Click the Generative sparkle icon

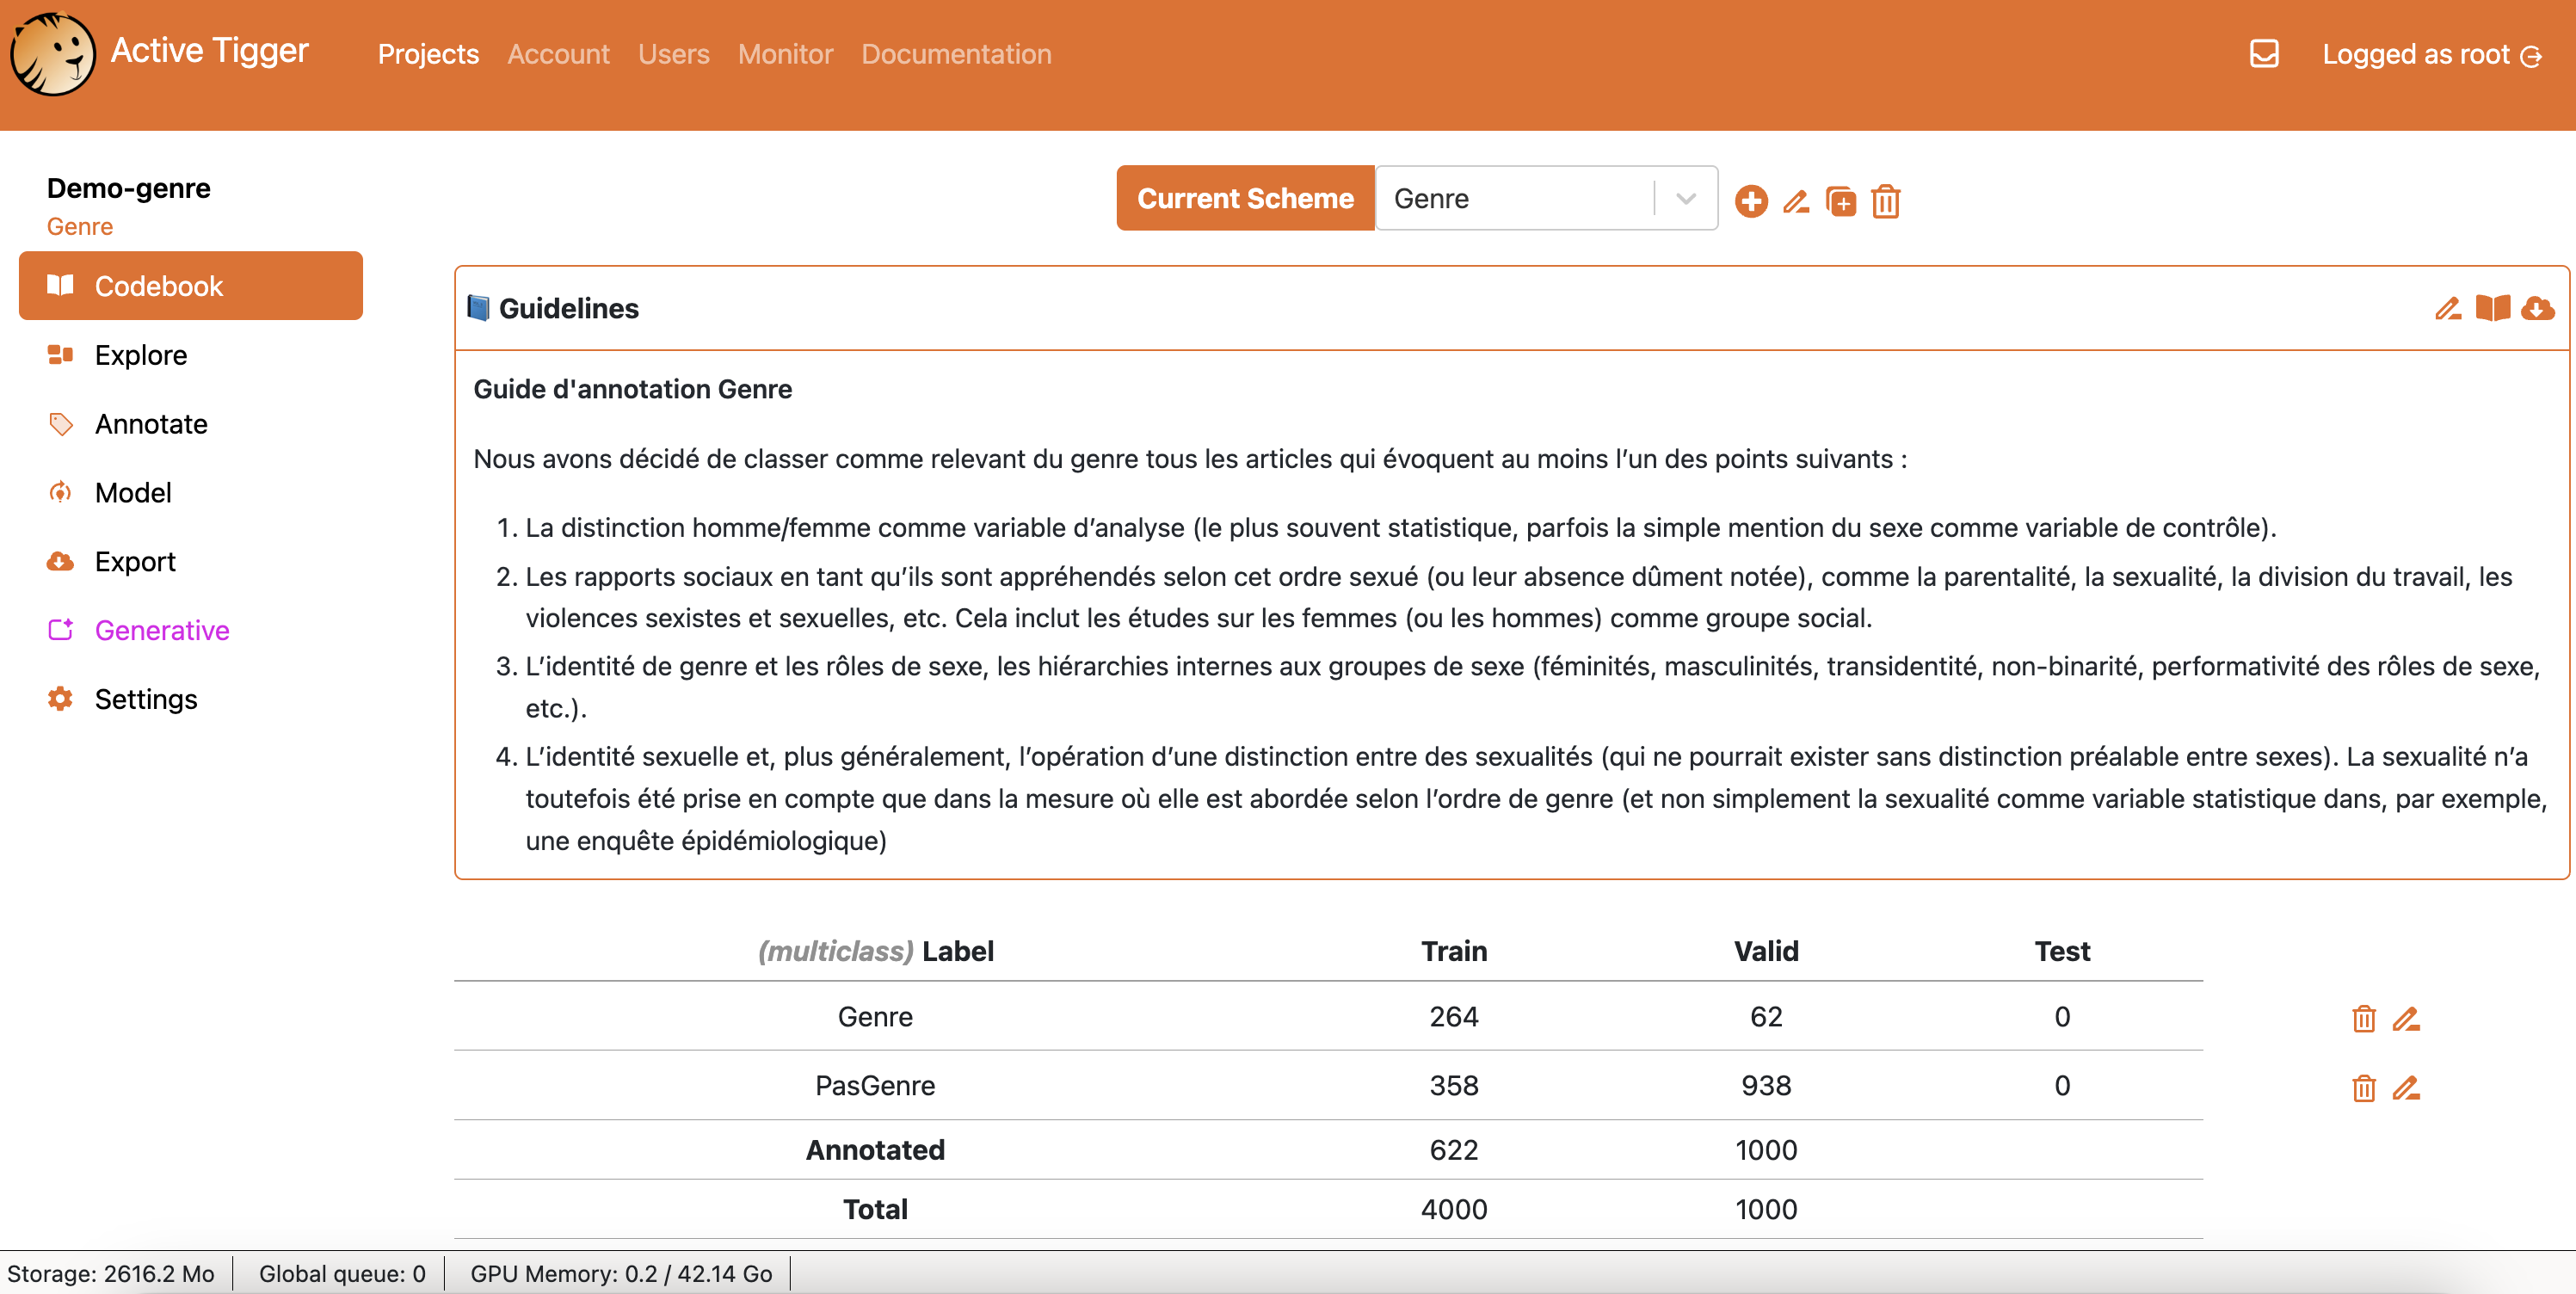point(60,629)
